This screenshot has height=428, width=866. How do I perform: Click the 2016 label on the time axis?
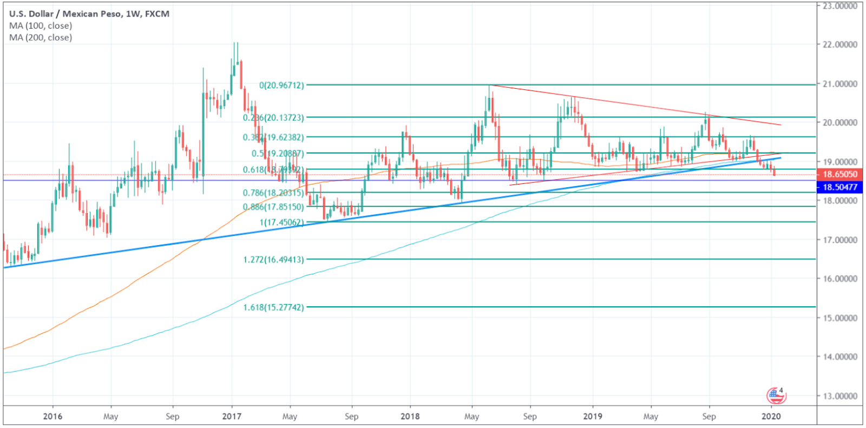point(53,416)
